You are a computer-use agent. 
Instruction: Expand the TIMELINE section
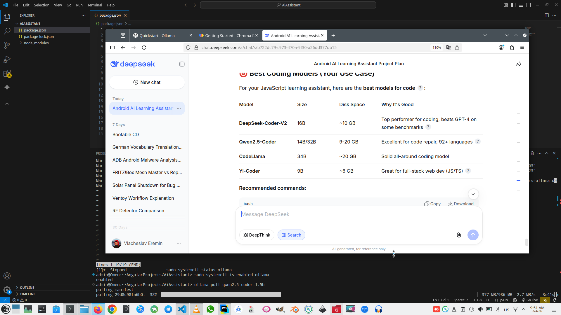[x=27, y=294]
